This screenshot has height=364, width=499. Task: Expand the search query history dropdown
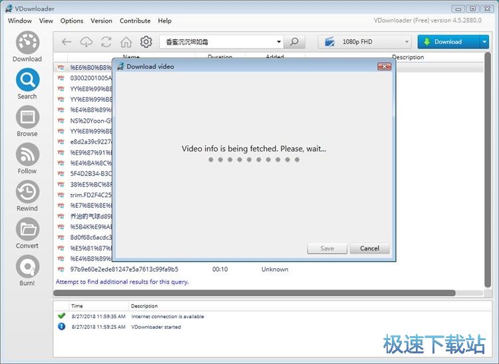(279, 42)
